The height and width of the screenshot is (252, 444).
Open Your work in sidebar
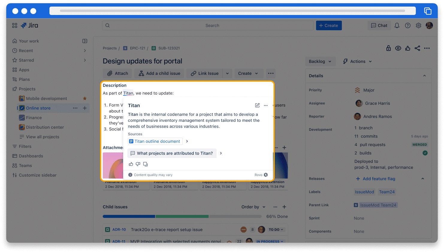point(29,41)
